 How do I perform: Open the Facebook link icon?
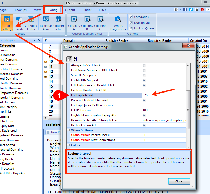pos(185,9)
